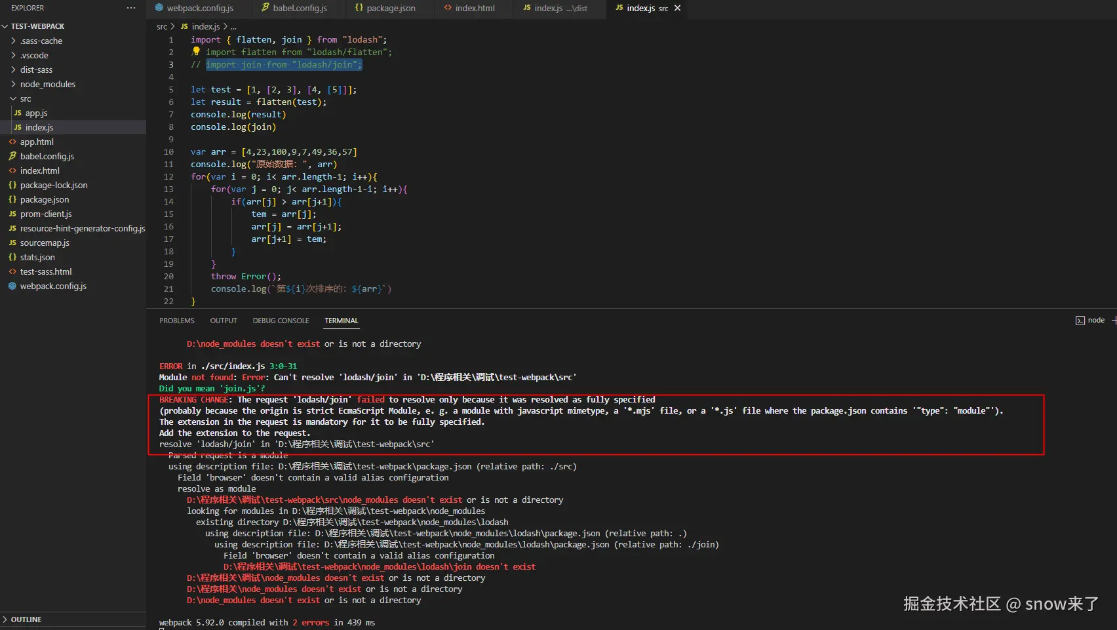This screenshot has width=1117, height=630.
Task: Click babel icon on babel.config.js tab
Action: [265, 8]
